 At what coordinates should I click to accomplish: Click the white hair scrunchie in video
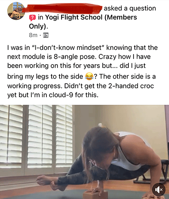click(101, 125)
